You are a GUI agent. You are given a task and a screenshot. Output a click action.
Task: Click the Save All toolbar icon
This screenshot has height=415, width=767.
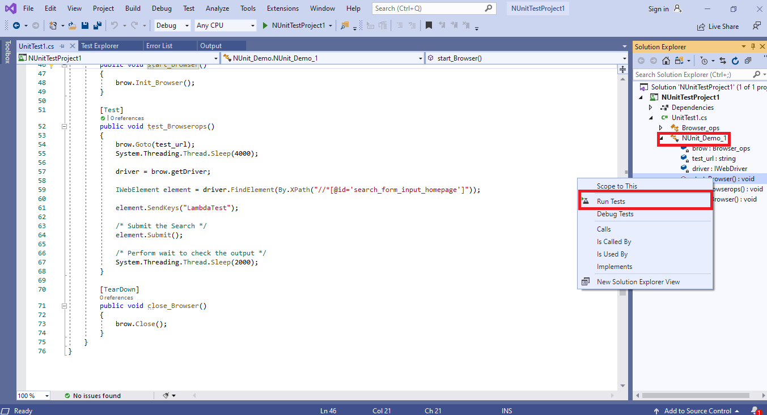tap(97, 25)
